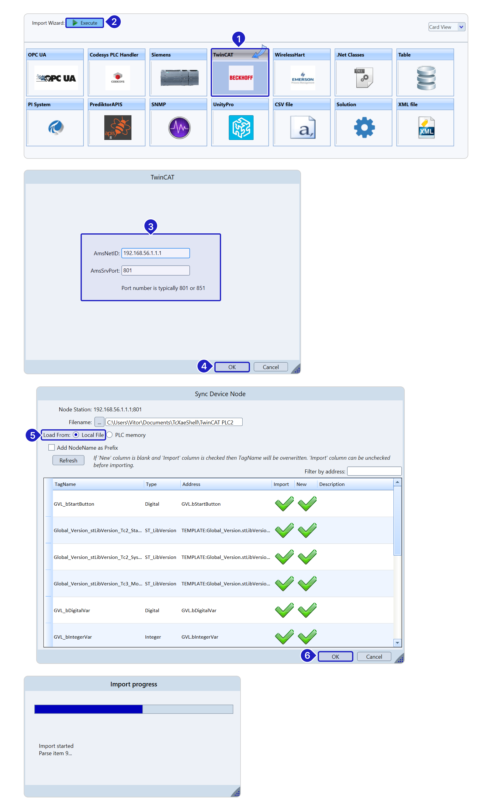The height and width of the screenshot is (809, 492).
Task: Toggle New check for GVL_bDigitalVar row
Action: 307,610
